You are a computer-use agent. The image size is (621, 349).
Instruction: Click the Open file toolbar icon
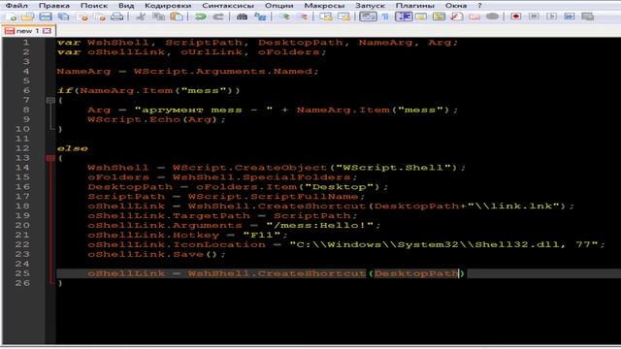(x=28, y=16)
